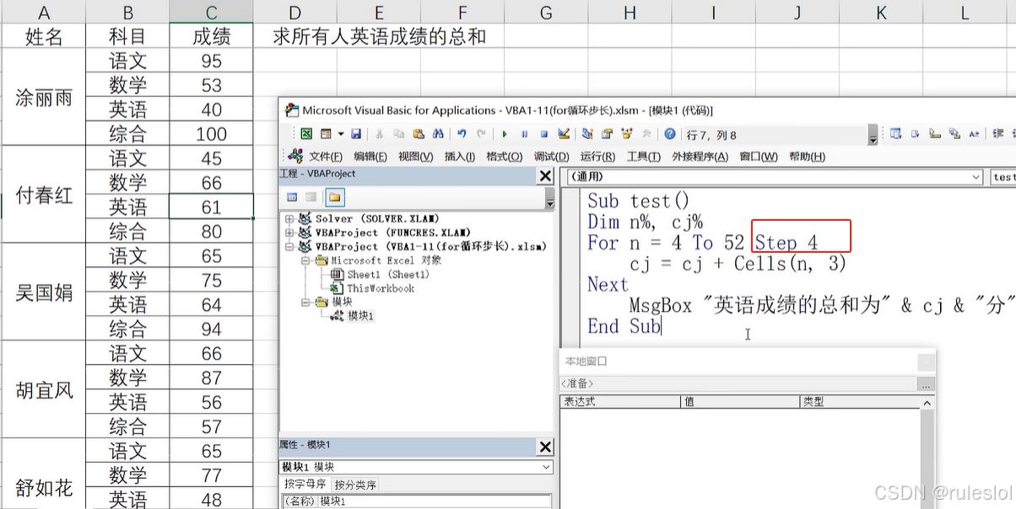Select the View Microsoft Excel icon

308,133
